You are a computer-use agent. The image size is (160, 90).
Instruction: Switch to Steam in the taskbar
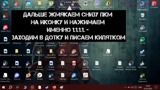[x=47, y=87]
